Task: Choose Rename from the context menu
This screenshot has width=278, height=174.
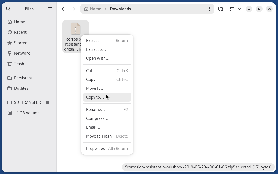Action: click(96, 109)
